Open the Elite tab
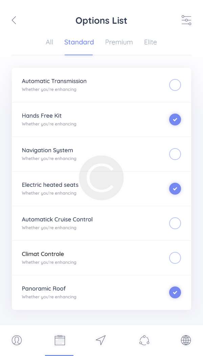The width and height of the screenshot is (203, 356). (151, 42)
